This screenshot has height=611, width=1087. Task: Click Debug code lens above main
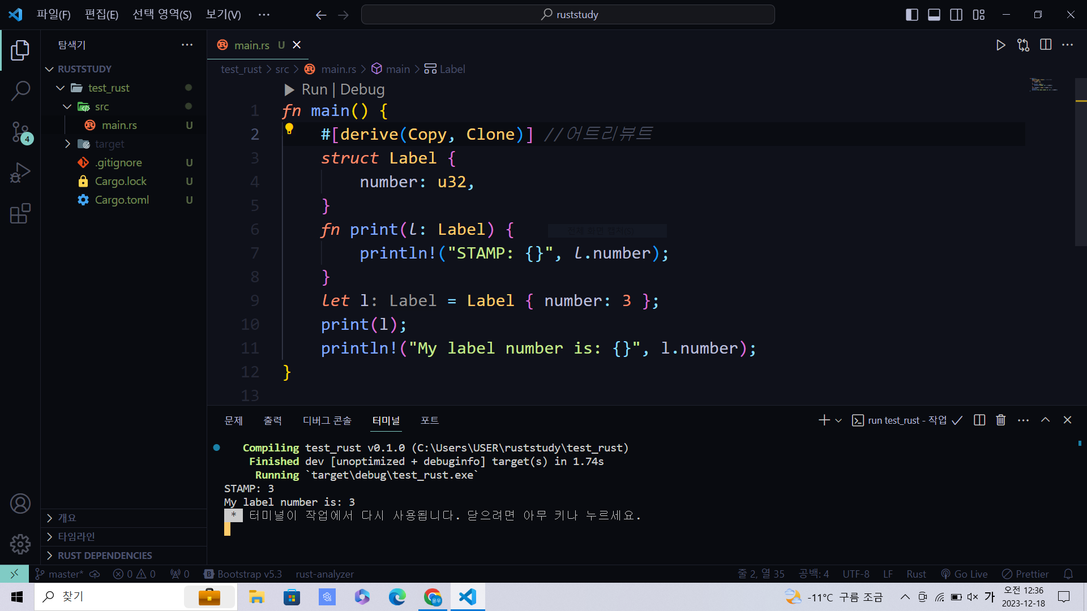(362, 89)
